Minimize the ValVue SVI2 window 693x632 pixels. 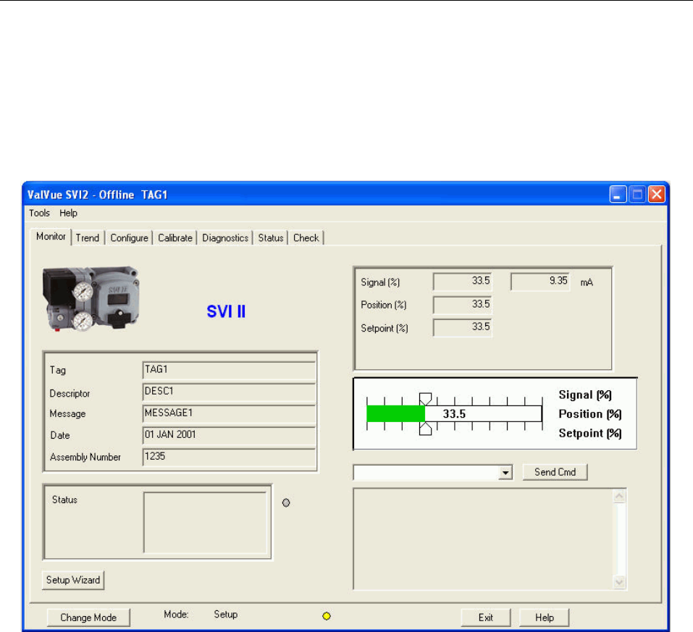coord(618,194)
